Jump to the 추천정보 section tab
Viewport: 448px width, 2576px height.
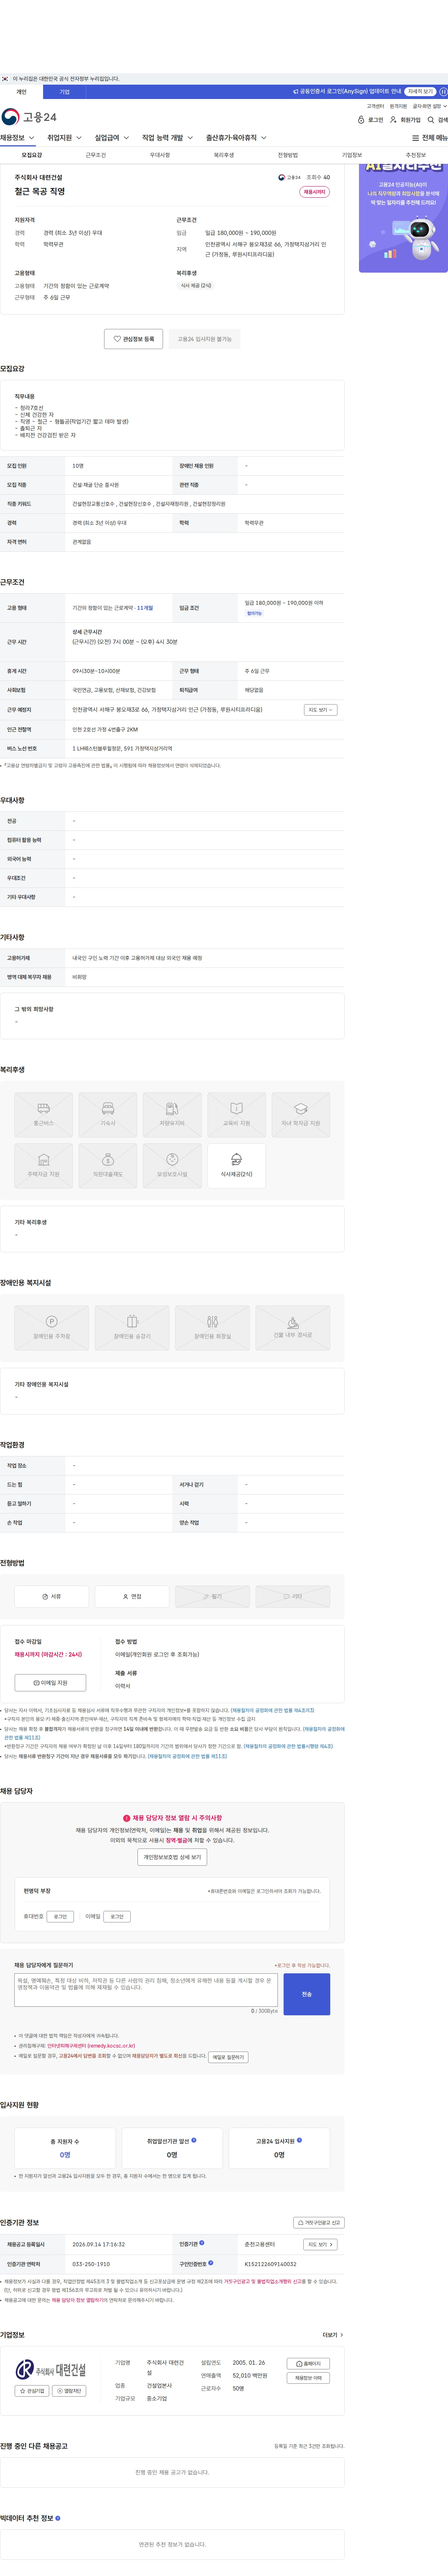coord(416,155)
